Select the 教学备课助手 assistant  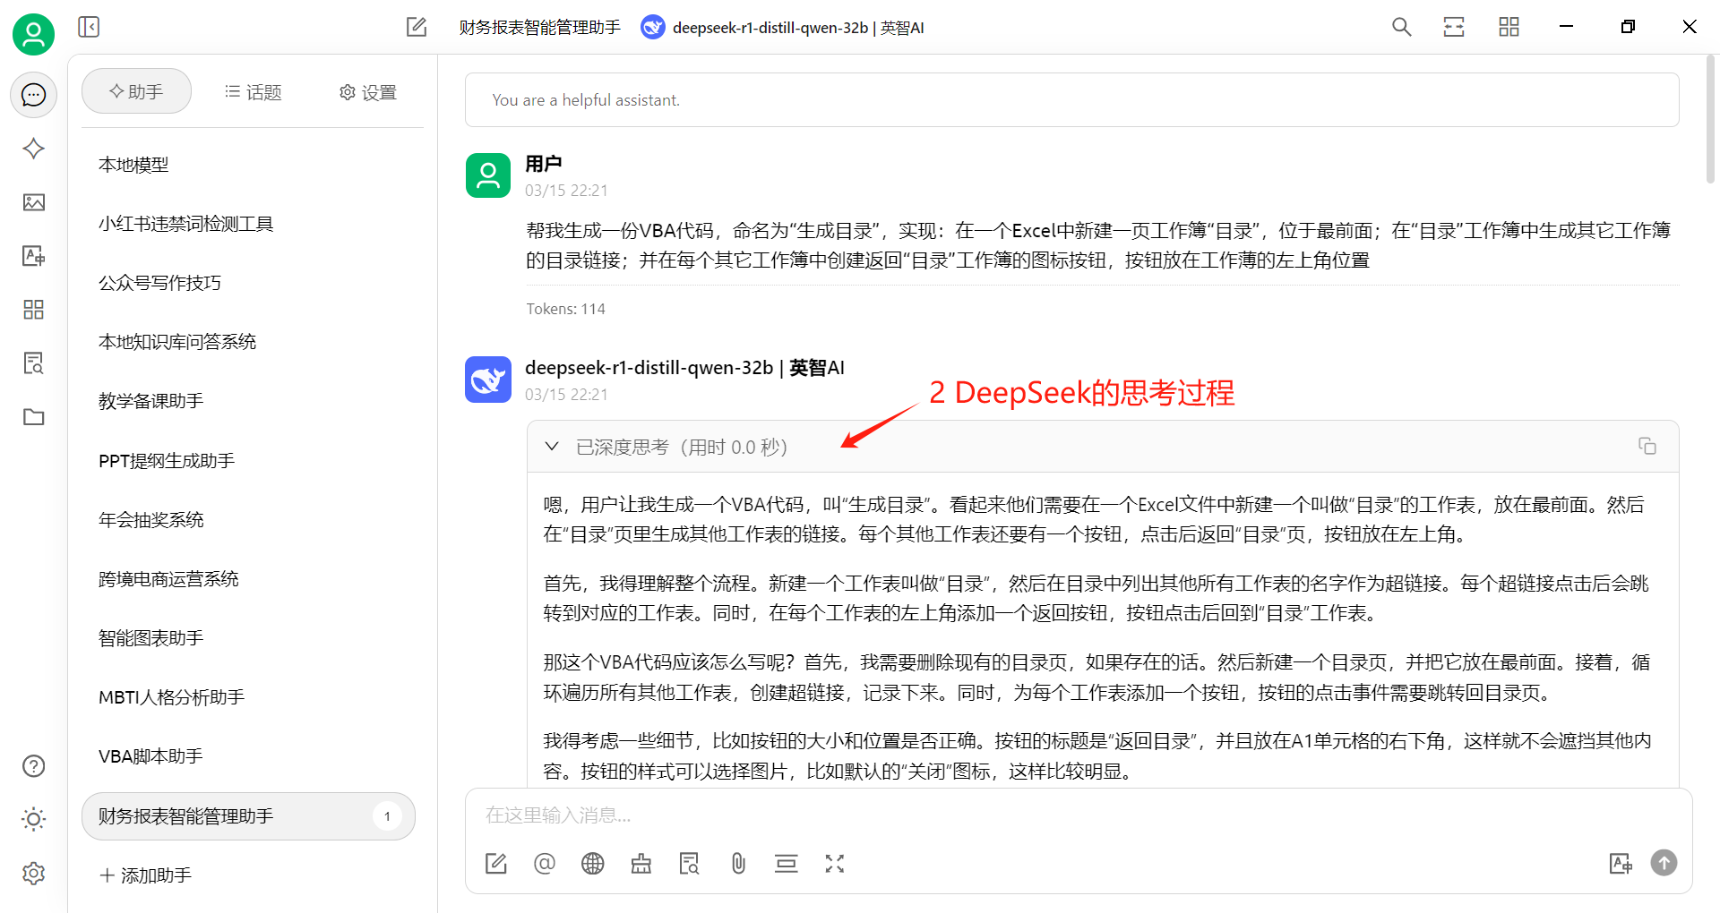pyautogui.click(x=248, y=401)
